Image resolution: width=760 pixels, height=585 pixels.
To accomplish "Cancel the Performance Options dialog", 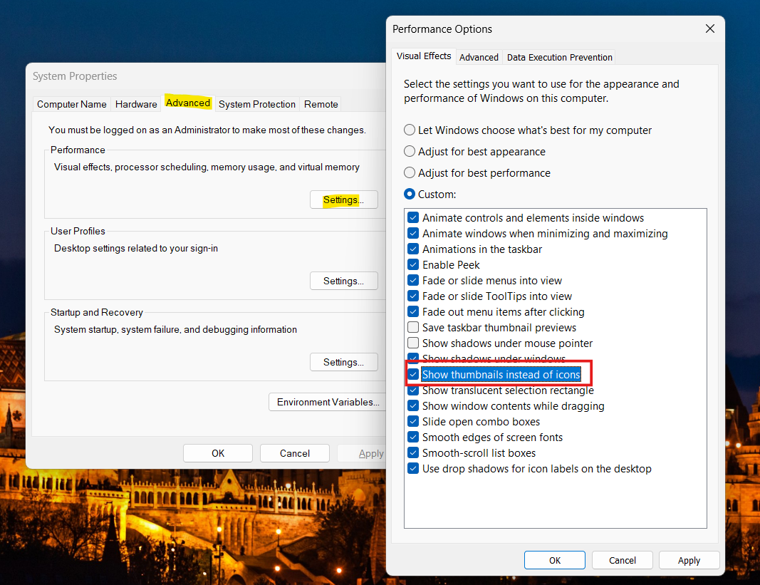I will point(622,560).
